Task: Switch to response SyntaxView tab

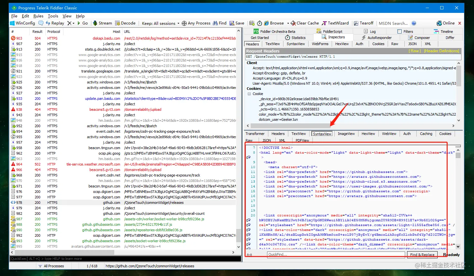Action: pyautogui.click(x=322, y=134)
